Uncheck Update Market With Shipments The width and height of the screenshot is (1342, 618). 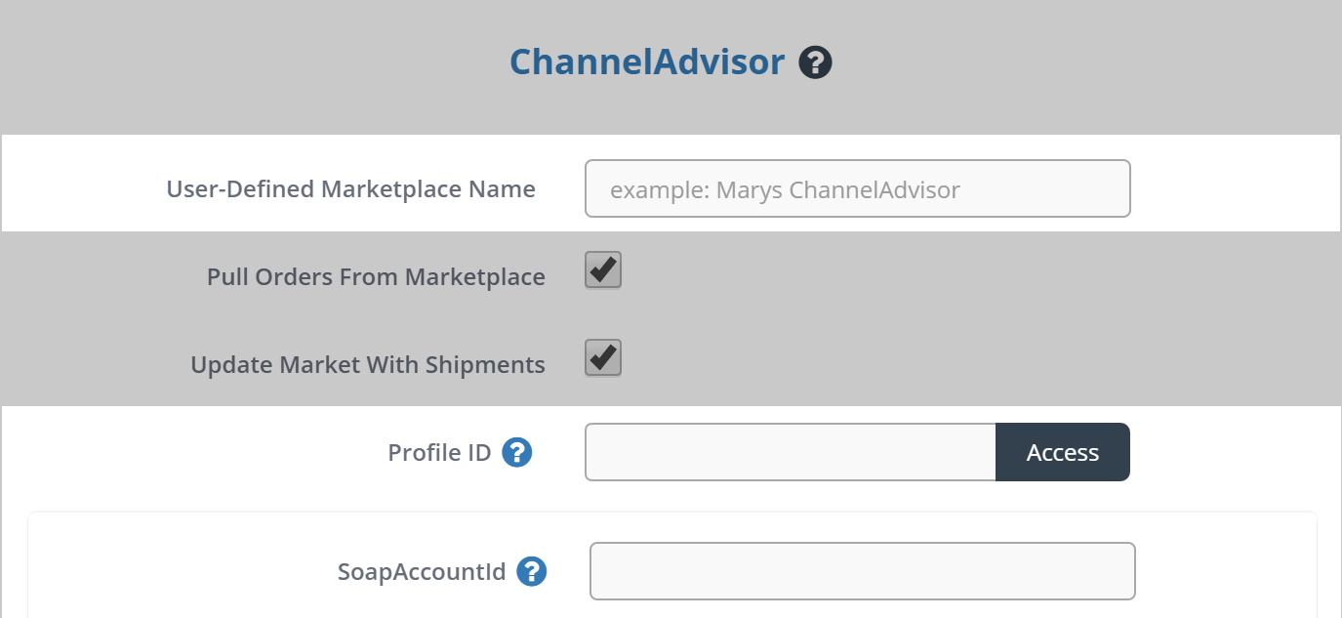pyautogui.click(x=603, y=358)
